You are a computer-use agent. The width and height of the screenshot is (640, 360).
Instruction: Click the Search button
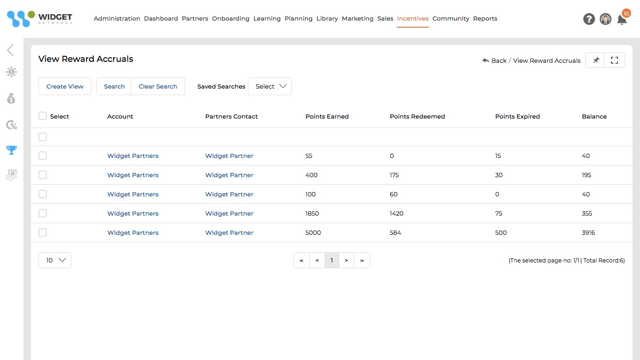[x=114, y=86]
